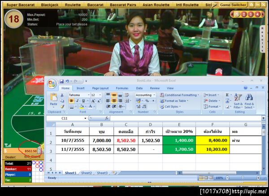The width and height of the screenshot is (269, 196).
Task: Click the Name Box showing C11
Action: click(66, 118)
